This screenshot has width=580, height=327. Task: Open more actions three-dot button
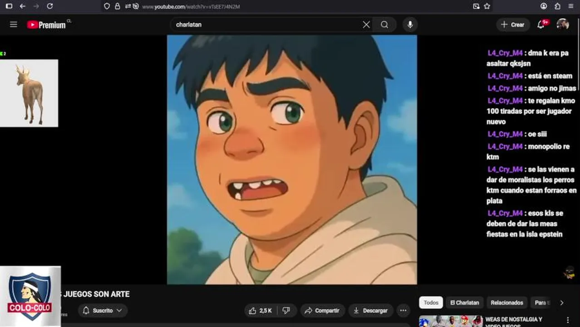click(x=403, y=311)
